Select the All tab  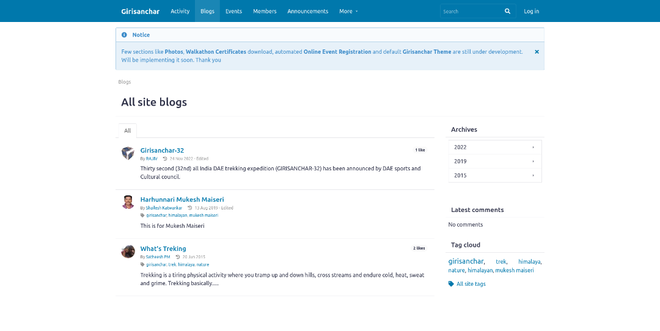tap(127, 131)
